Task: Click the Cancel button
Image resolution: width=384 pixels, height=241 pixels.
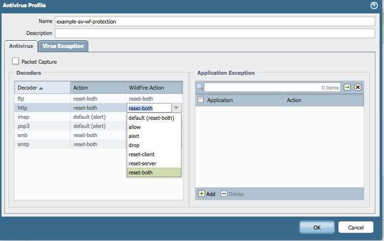Action: (x=356, y=227)
